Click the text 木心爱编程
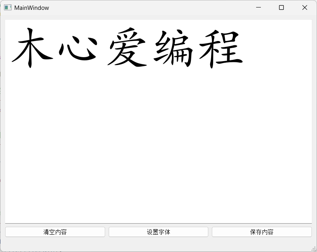The height and width of the screenshot is (252, 317). (x=127, y=48)
